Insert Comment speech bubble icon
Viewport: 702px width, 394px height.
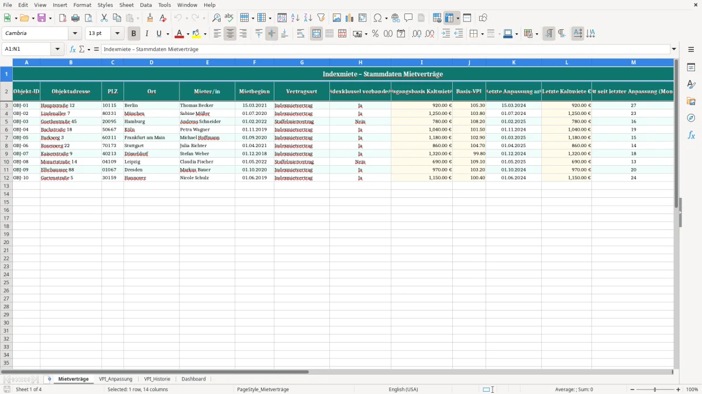pyautogui.click(x=408, y=18)
